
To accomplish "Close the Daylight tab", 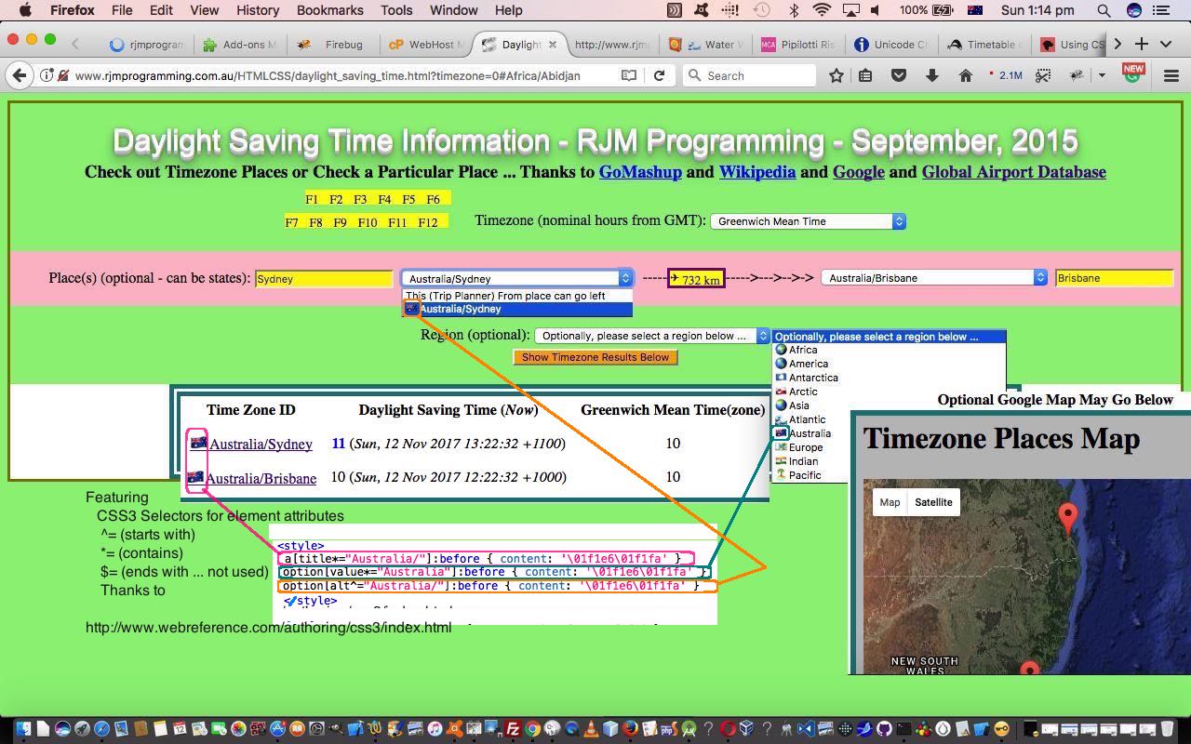I will tap(553, 44).
